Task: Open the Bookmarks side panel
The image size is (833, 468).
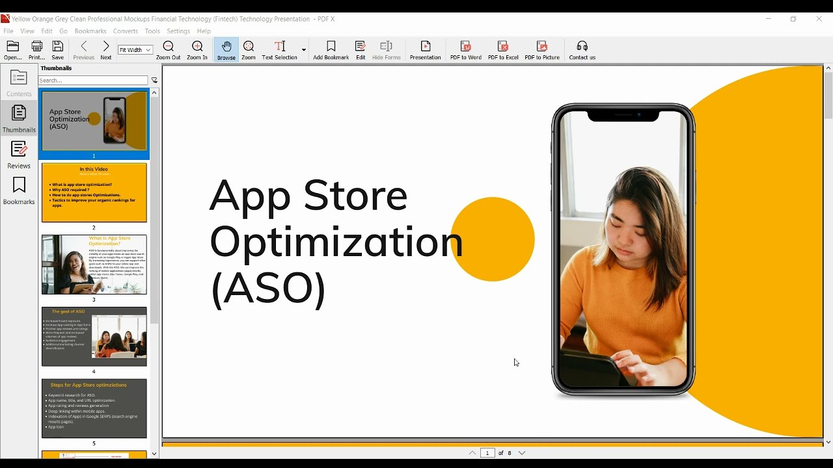Action: [x=19, y=191]
